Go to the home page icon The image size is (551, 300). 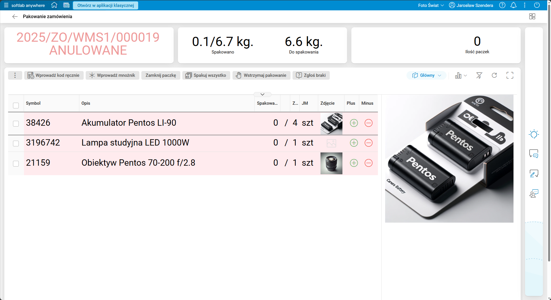coord(54,5)
